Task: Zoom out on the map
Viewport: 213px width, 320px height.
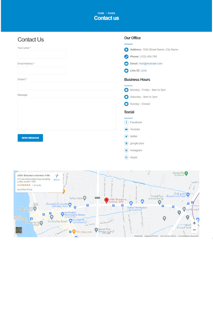Action: click(x=194, y=230)
